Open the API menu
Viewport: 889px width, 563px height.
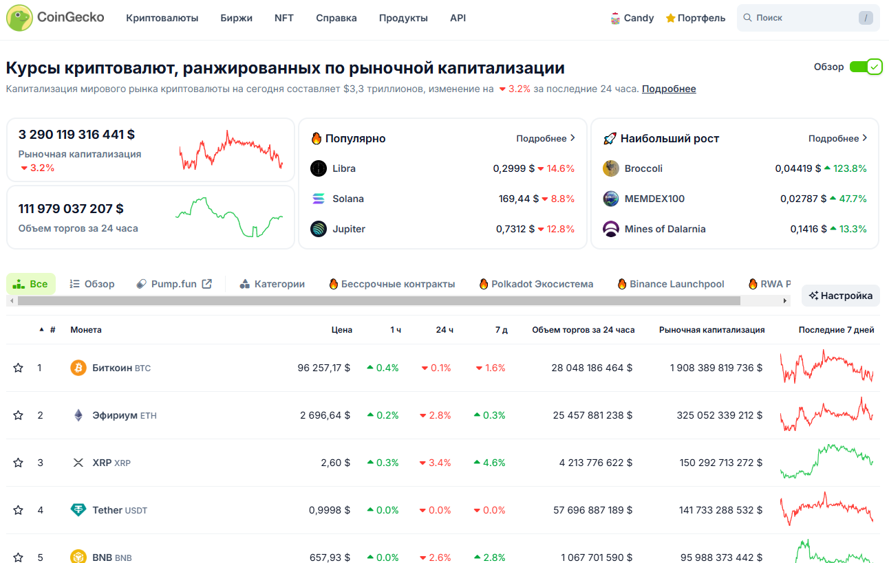458,18
